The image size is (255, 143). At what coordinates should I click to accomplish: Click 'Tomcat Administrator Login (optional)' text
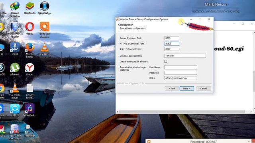133,68
